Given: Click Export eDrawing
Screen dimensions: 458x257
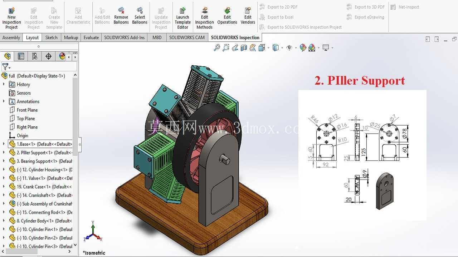Looking at the screenshot, I should [365, 17].
